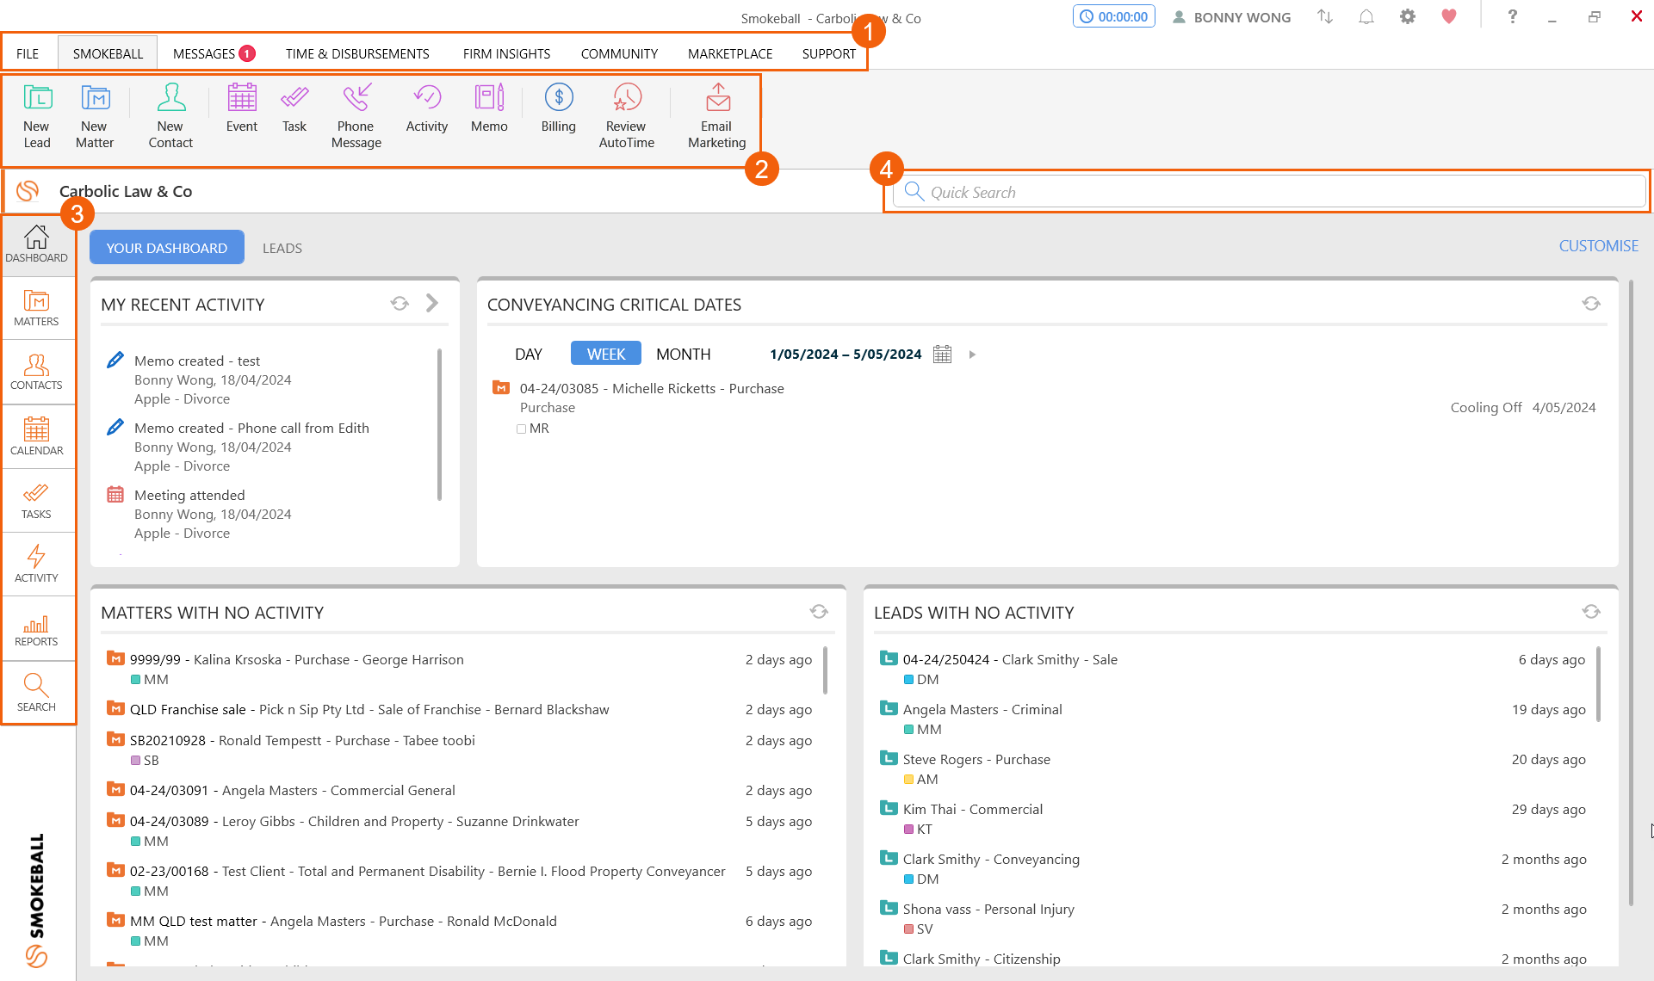Create a new Task from ribbon

(x=294, y=108)
